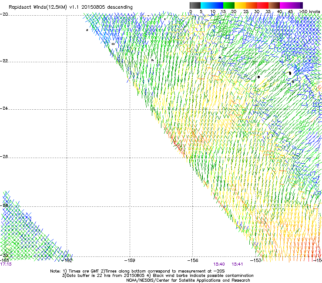
Task: Click the '15:40' swath time label
Action: [219, 264]
